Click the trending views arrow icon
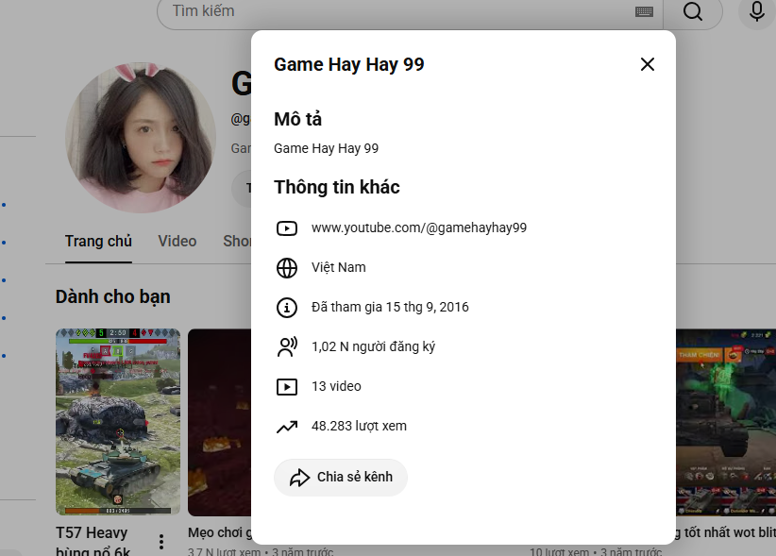Viewport: 776px width, 556px height. pos(287,427)
